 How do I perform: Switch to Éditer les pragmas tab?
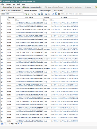[x=46, y=11]
